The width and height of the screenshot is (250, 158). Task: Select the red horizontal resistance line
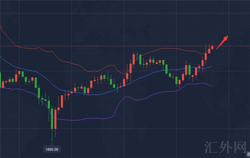point(107,46)
